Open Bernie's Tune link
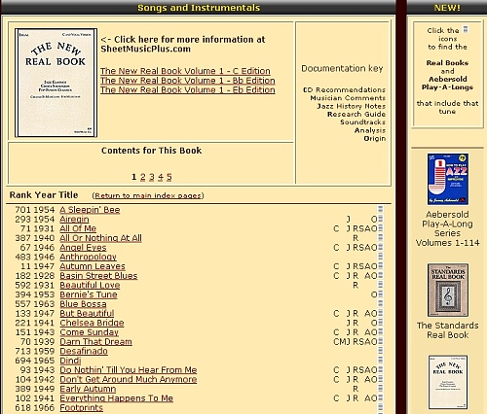The width and height of the screenshot is (487, 414). pyautogui.click(x=89, y=294)
